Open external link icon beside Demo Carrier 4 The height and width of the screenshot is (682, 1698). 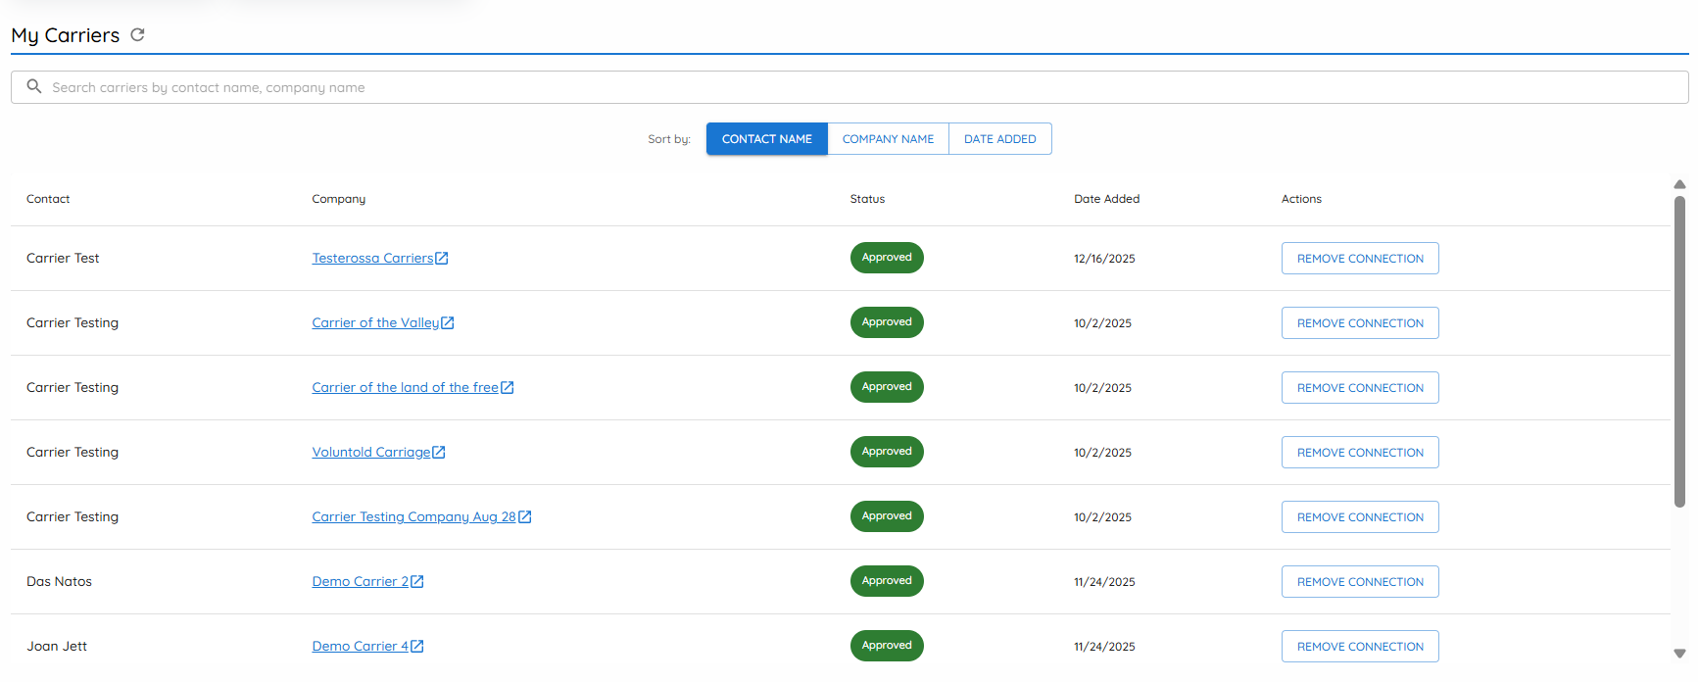(417, 647)
